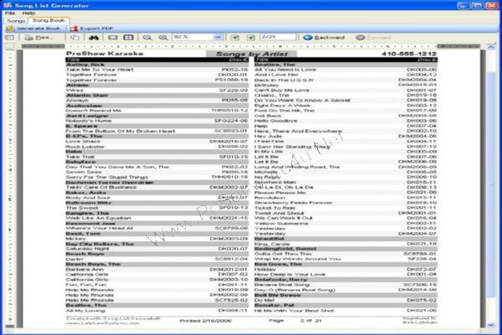Screen dimensions: 502x335
Task: Click 'We Can Work It Out' row
Action: click(346, 218)
